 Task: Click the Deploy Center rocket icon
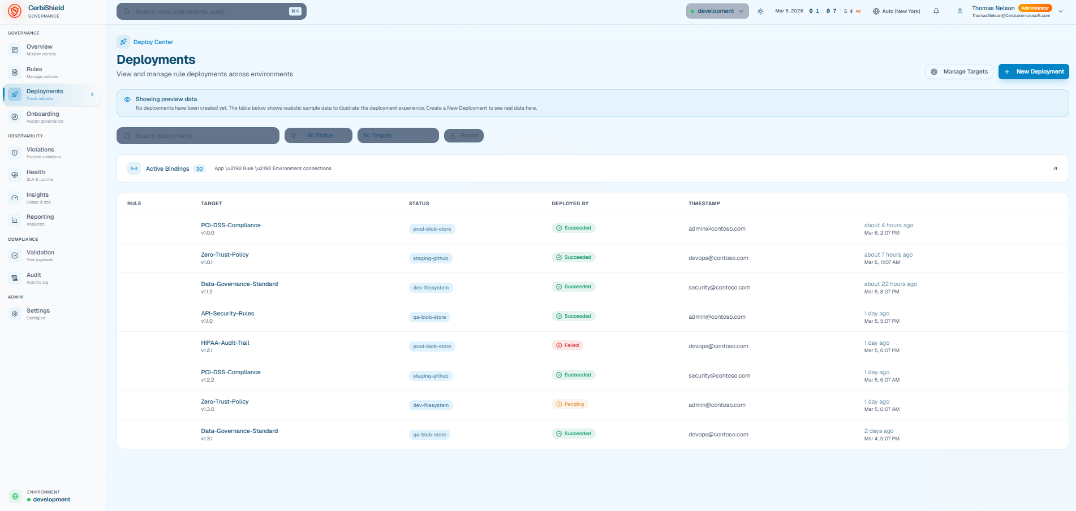point(123,42)
